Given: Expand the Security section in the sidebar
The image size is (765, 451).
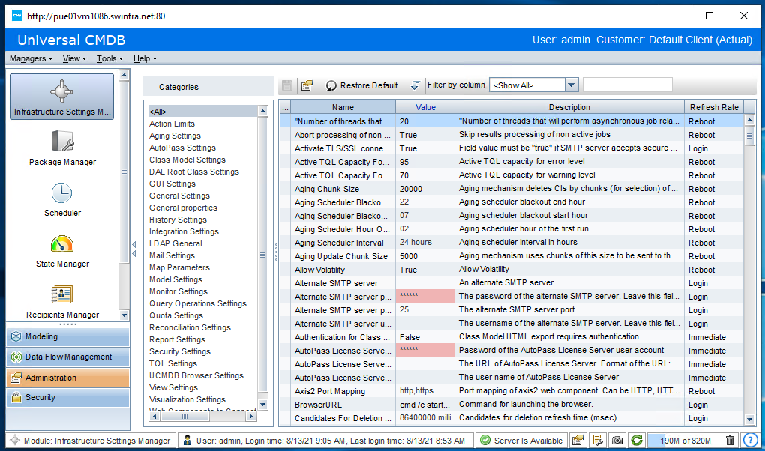Looking at the screenshot, I should pyautogui.click(x=67, y=397).
